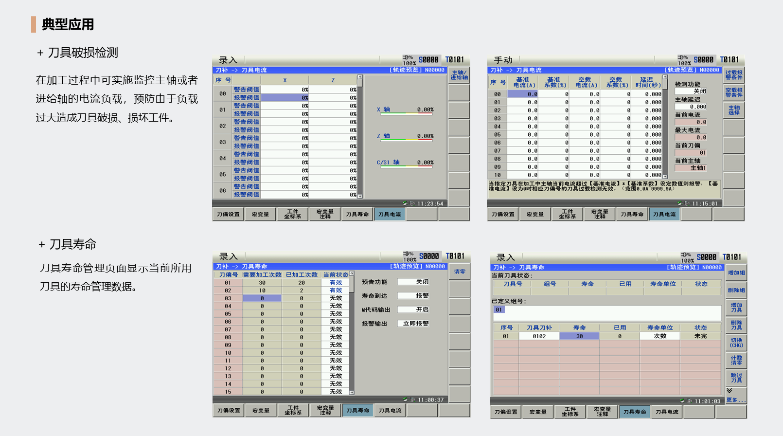Image resolution: width=783 pixels, height=436 pixels.
Task: Click the 更多 double-chevron softkey
Action: (735, 395)
